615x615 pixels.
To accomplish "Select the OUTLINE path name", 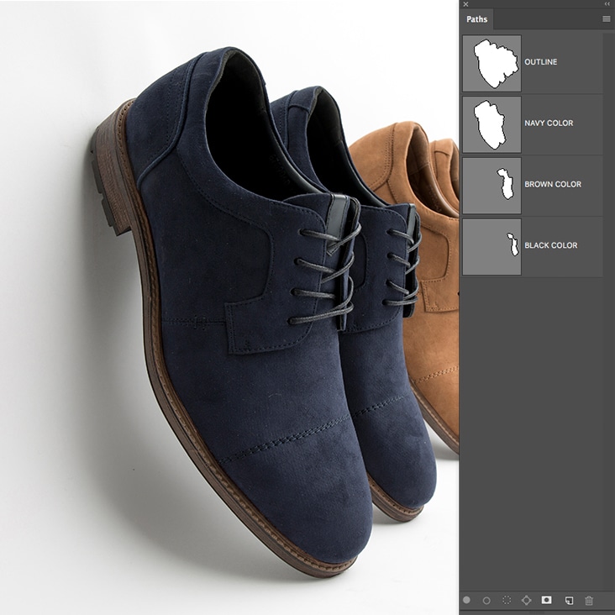I will click(540, 62).
